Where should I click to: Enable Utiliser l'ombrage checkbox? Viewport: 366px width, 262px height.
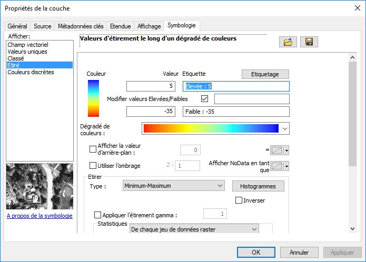93,166
